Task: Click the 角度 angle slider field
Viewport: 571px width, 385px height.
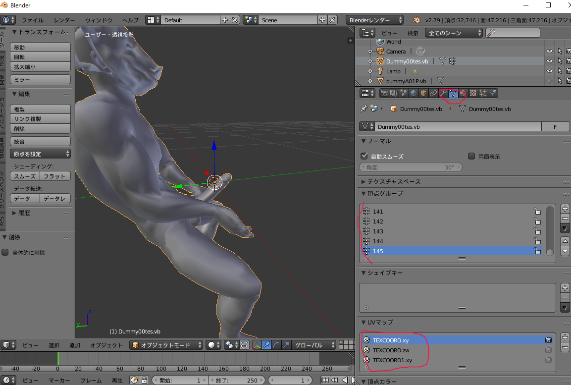Action: click(411, 167)
